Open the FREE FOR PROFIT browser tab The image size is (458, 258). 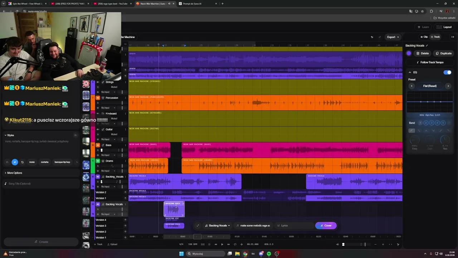(69, 4)
